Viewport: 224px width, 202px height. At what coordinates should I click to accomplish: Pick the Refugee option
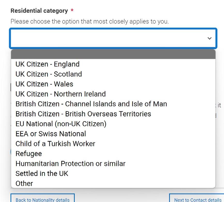click(x=29, y=154)
